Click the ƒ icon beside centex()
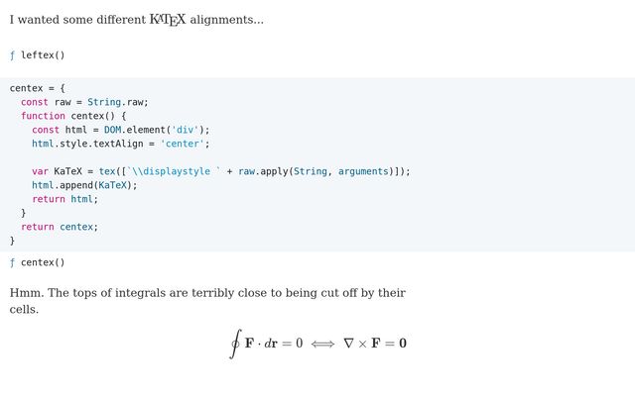 (13, 262)
